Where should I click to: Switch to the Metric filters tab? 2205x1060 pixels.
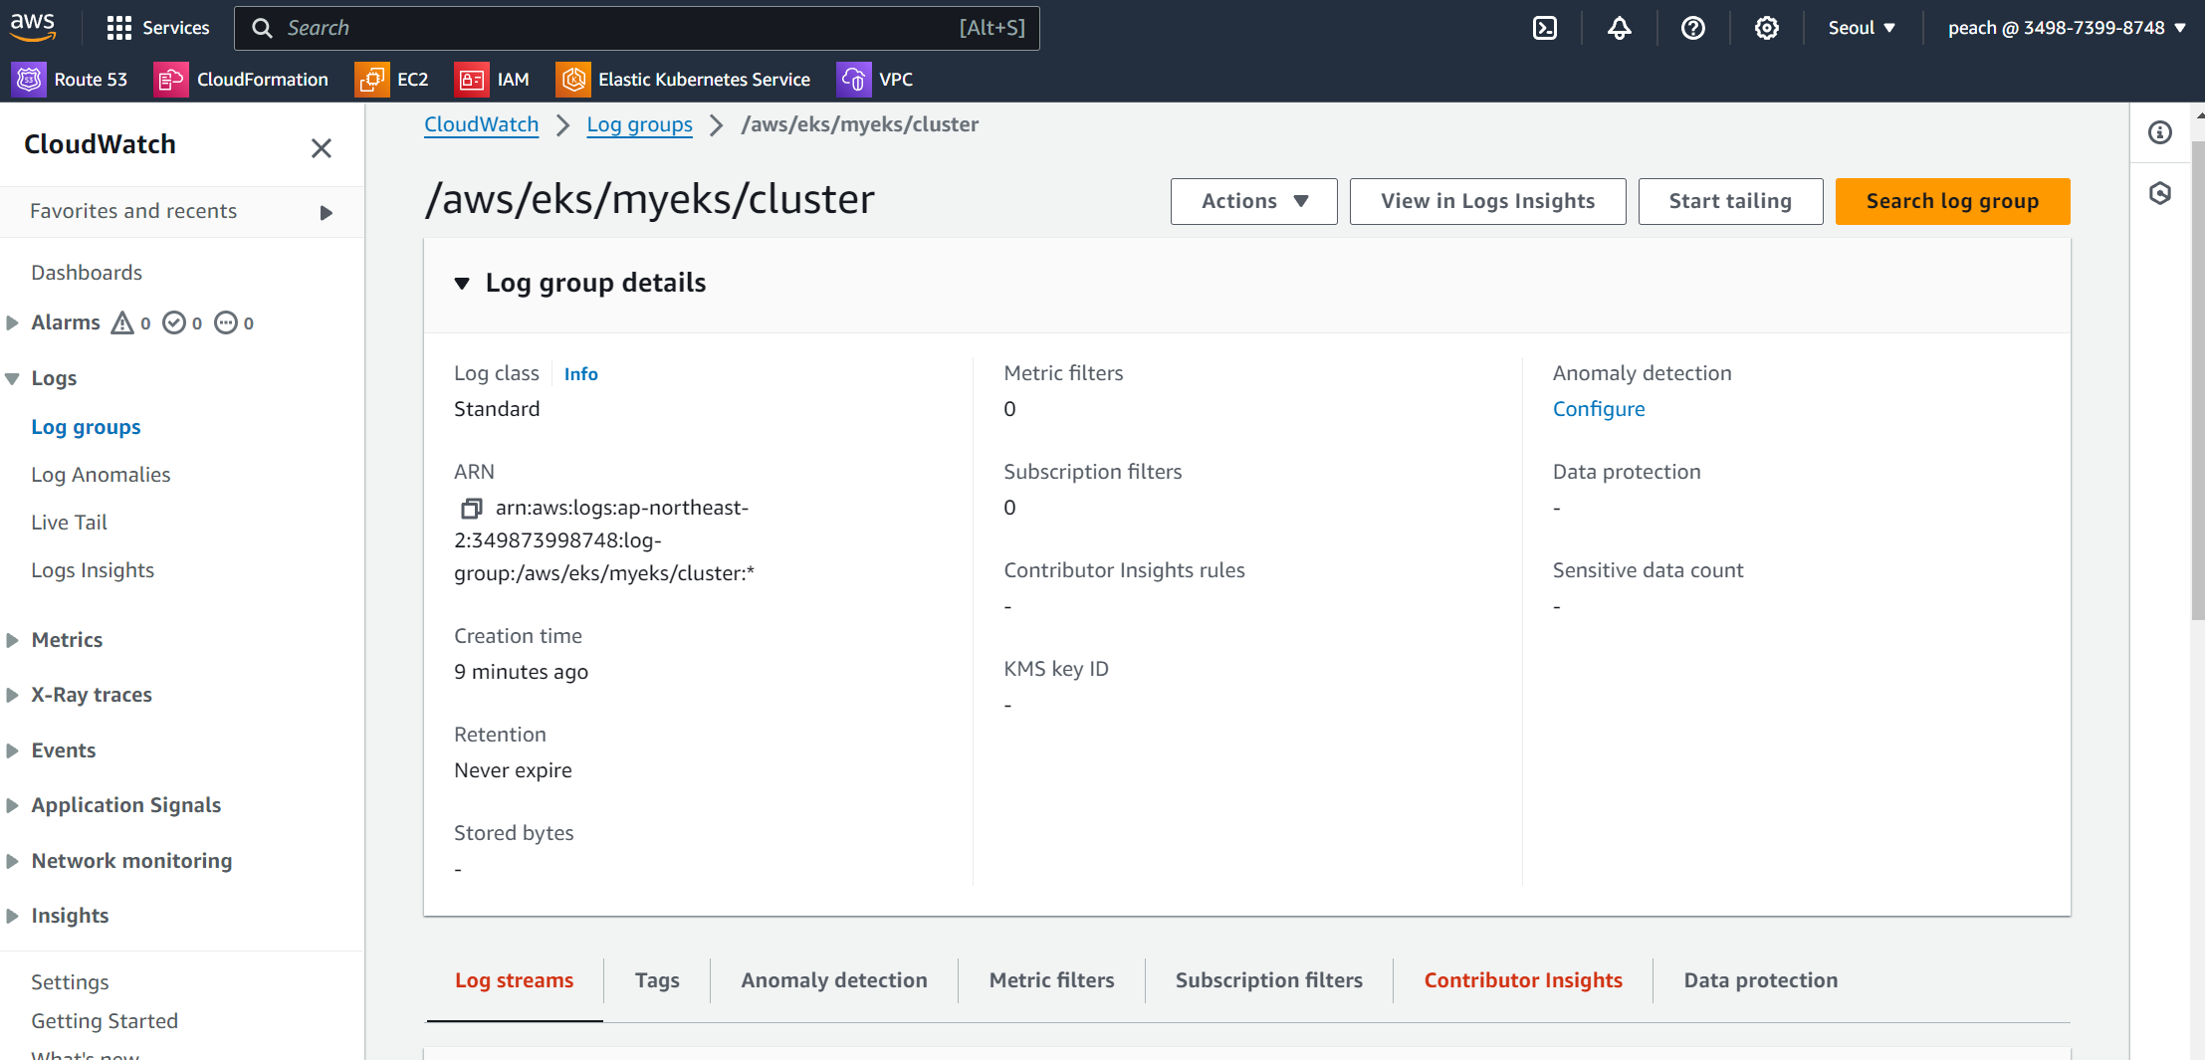[1051, 980]
